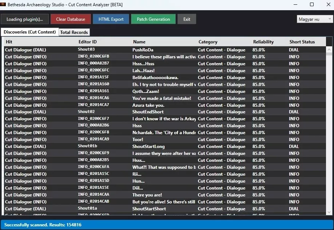Click the 'Azura take you.' cell
This screenshot has width=334, height=230.
point(148,105)
